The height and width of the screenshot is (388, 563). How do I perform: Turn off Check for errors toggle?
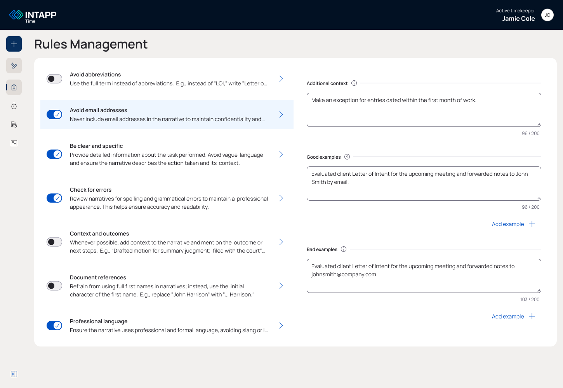pos(54,198)
